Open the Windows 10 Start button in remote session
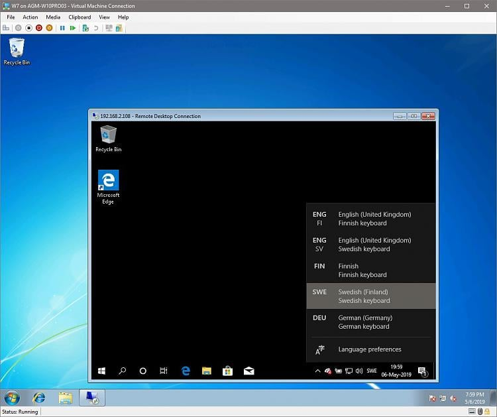This screenshot has height=417, width=497. pyautogui.click(x=101, y=371)
